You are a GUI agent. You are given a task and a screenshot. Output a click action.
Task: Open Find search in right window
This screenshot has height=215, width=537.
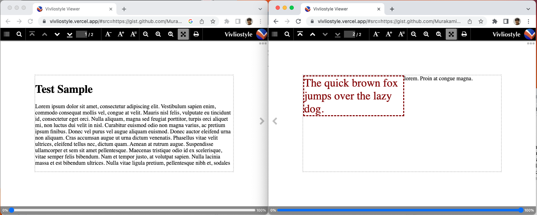click(287, 34)
